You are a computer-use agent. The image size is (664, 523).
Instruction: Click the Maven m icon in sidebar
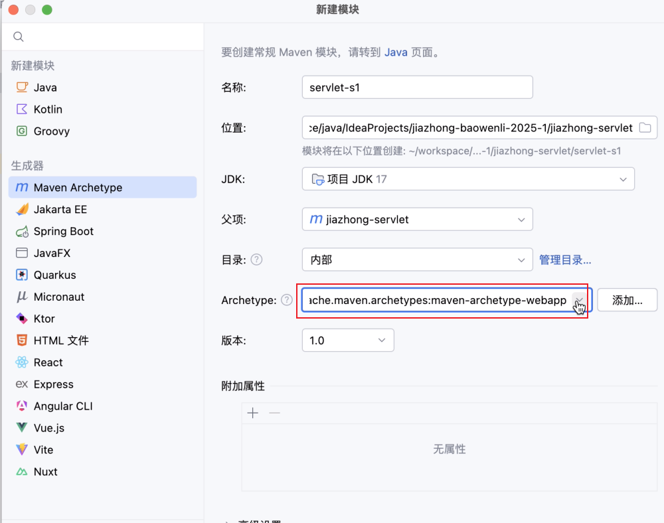pos(22,187)
